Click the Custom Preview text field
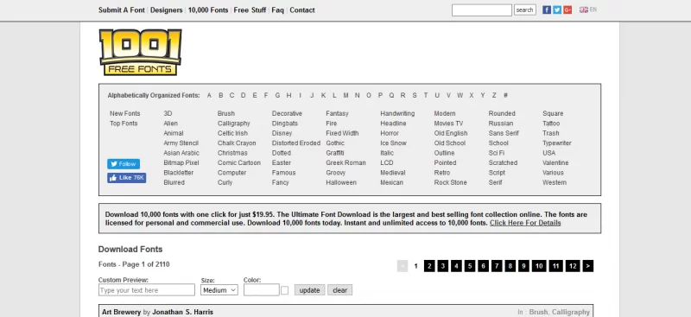Screen dimensions: 691x317 (147, 290)
